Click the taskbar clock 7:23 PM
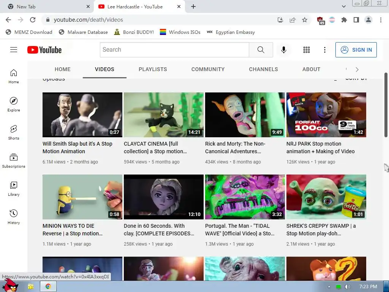Image resolution: width=389 pixels, height=292 pixels. [368, 287]
